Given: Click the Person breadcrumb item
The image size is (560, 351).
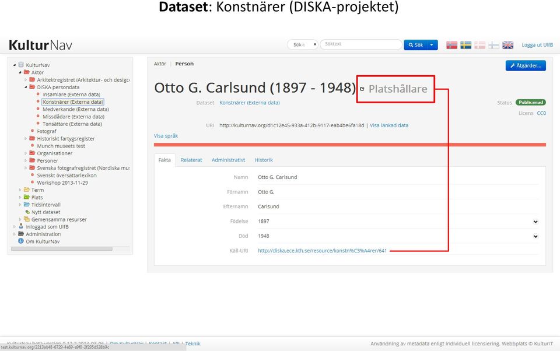Looking at the screenshot, I should coord(184,64).
